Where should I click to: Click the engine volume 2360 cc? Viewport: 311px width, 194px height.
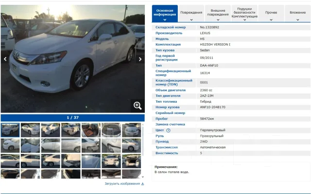(206, 90)
